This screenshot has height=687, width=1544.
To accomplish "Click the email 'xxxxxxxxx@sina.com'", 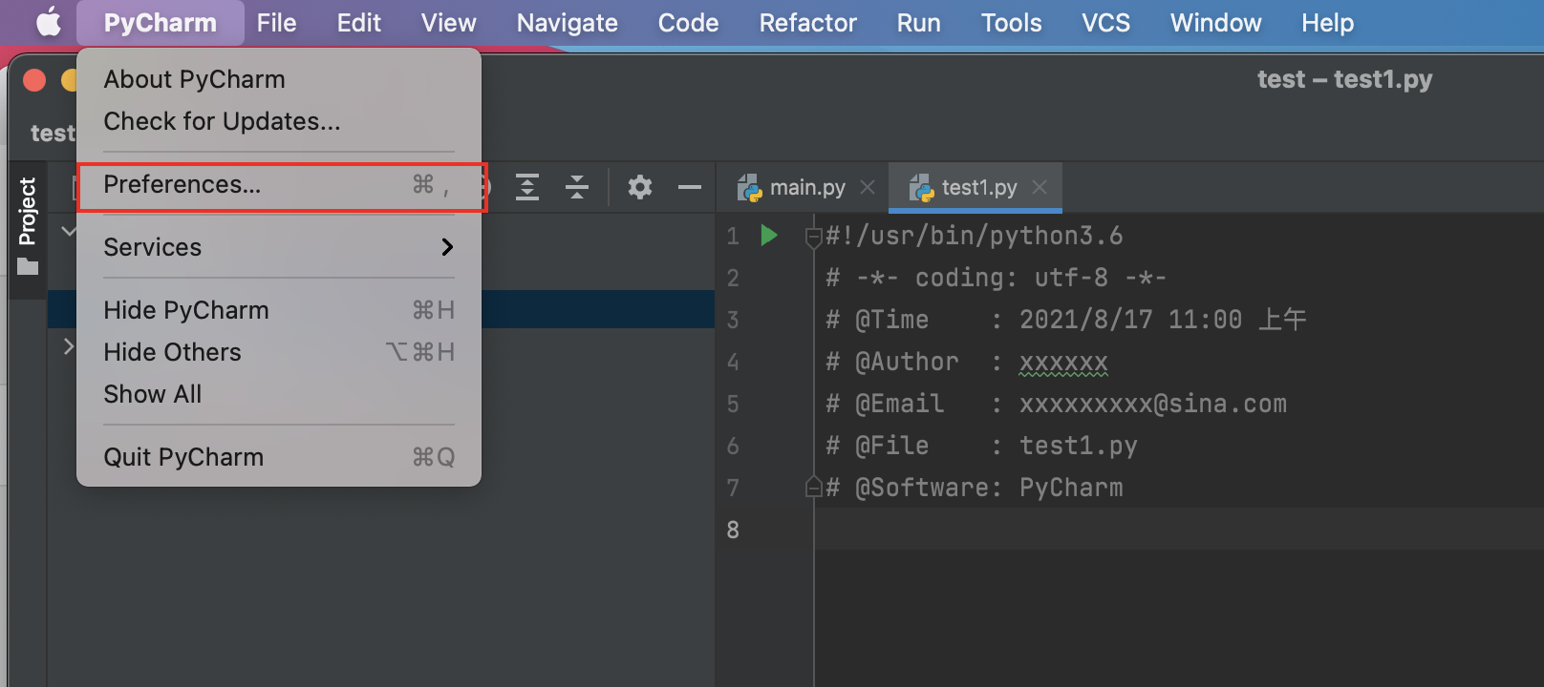I will (x=1152, y=404).
